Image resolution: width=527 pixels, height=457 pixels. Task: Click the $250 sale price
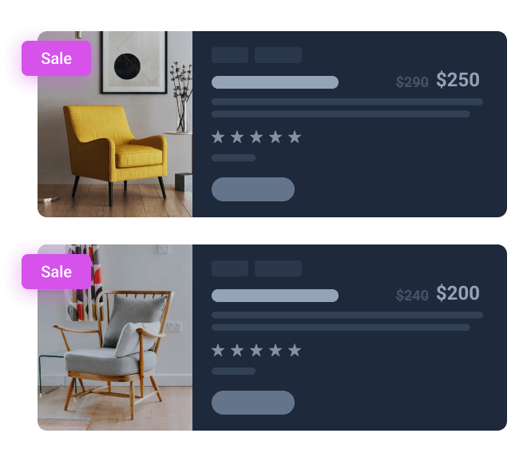click(x=458, y=80)
